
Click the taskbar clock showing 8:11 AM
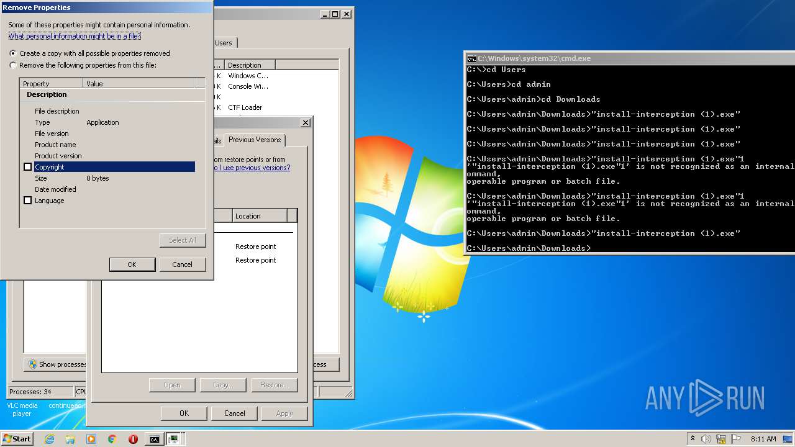pyautogui.click(x=763, y=439)
